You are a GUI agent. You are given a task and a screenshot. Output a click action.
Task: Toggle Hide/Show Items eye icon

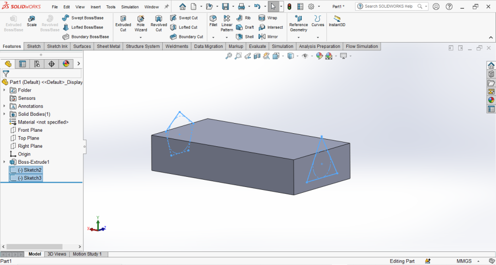(305, 56)
